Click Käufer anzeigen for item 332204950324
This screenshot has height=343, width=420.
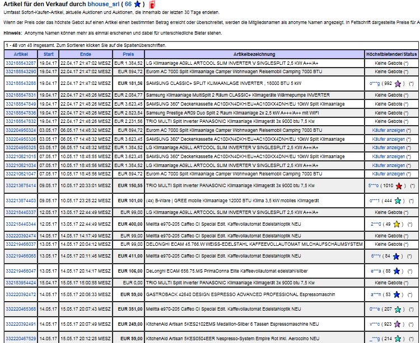pos(389,130)
